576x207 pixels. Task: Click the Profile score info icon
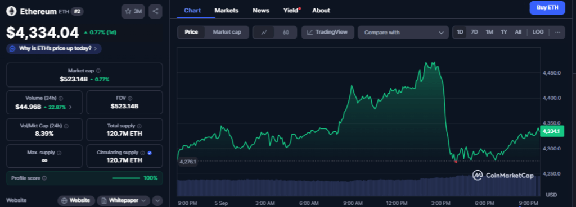coord(44,178)
